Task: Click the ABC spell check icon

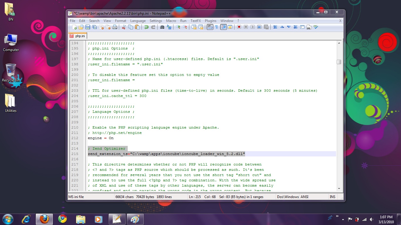Action: 316,27
